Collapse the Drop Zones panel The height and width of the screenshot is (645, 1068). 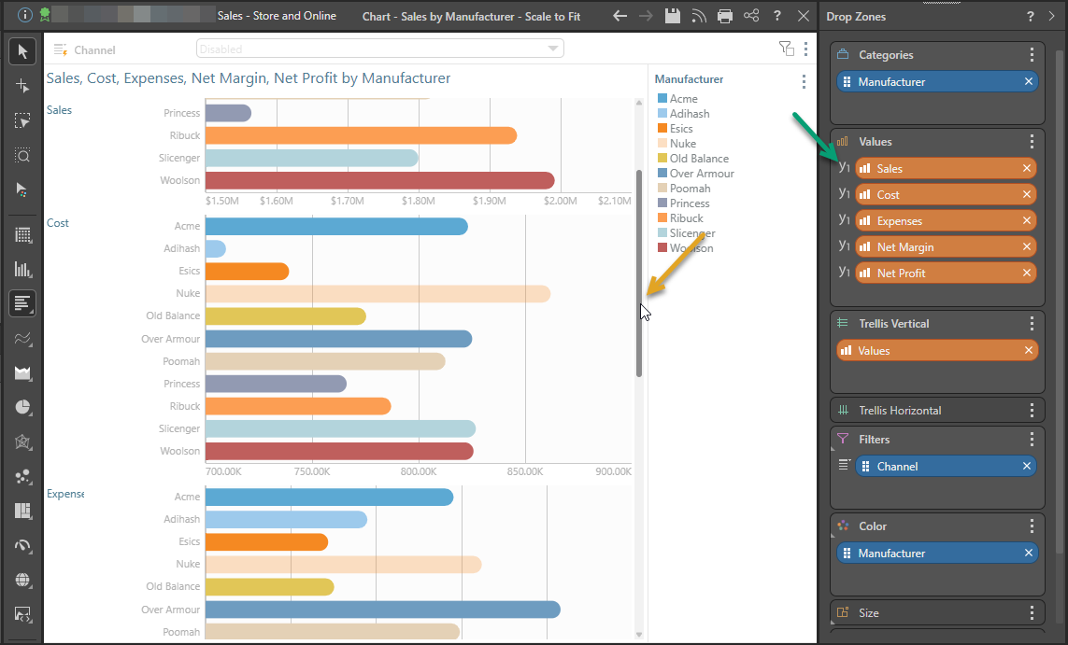pos(1054,17)
